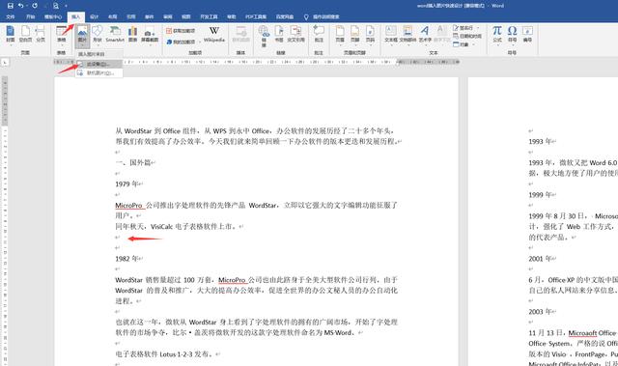618x366 pixels.
Task: Open My Add-ins (我的加载项)
Action: [181, 42]
